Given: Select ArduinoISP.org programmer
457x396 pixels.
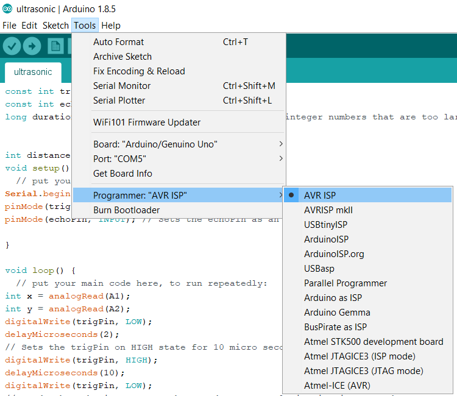Looking at the screenshot, I should pyautogui.click(x=368, y=254).
